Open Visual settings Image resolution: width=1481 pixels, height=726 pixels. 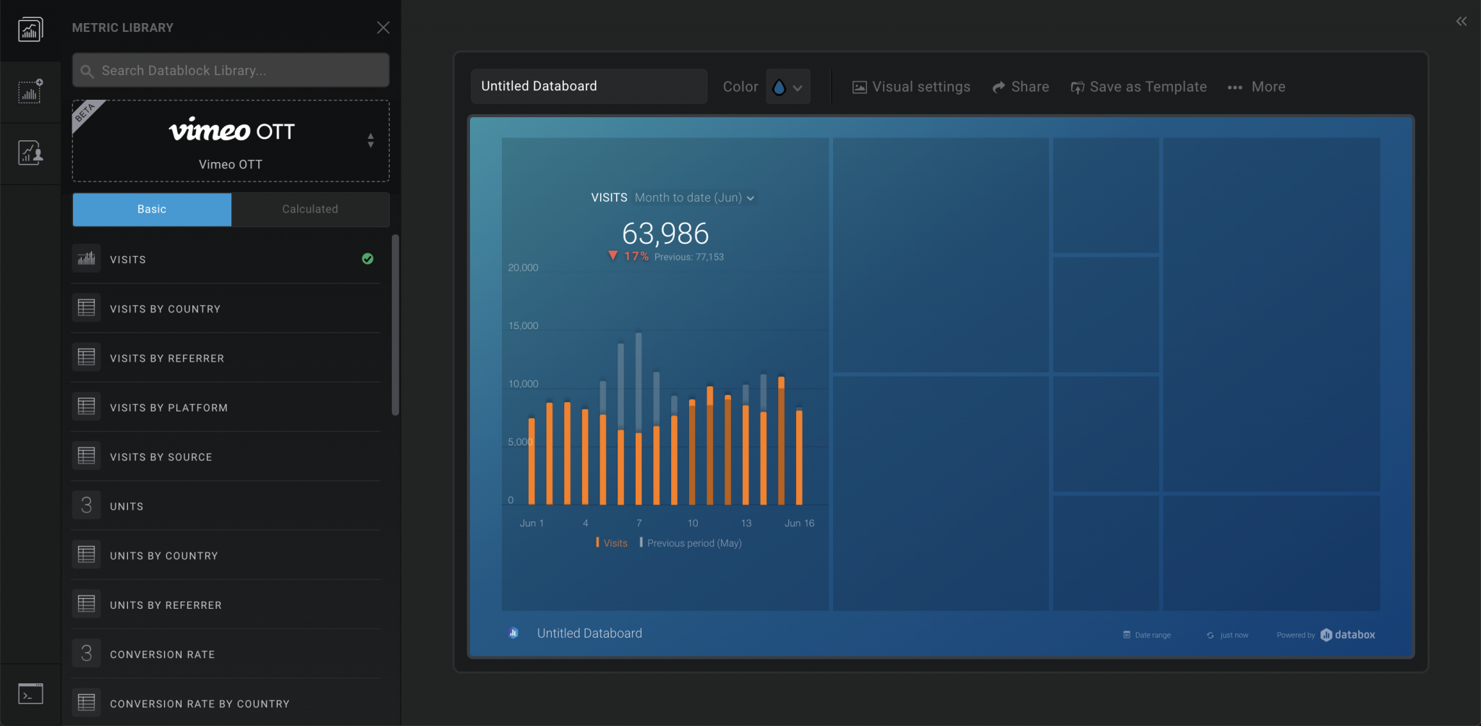(910, 86)
